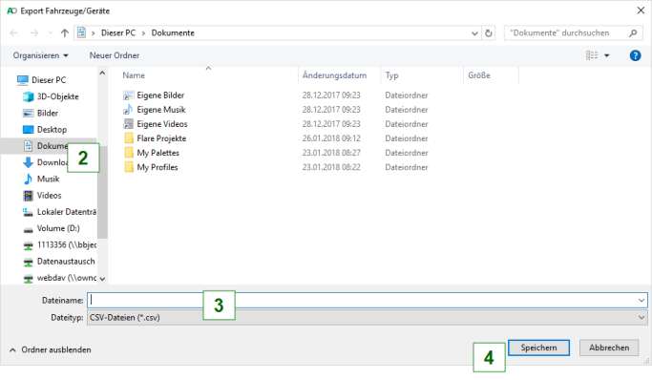The image size is (652, 380).
Task: Open recent locations dropdown arrow
Action: click(x=51, y=32)
